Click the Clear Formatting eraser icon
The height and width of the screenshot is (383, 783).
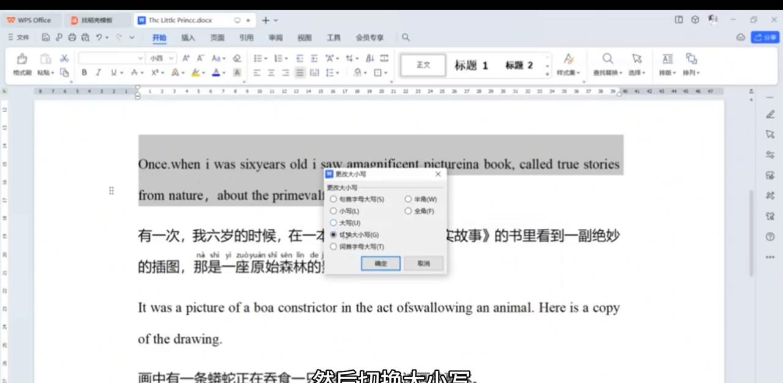pos(236,58)
